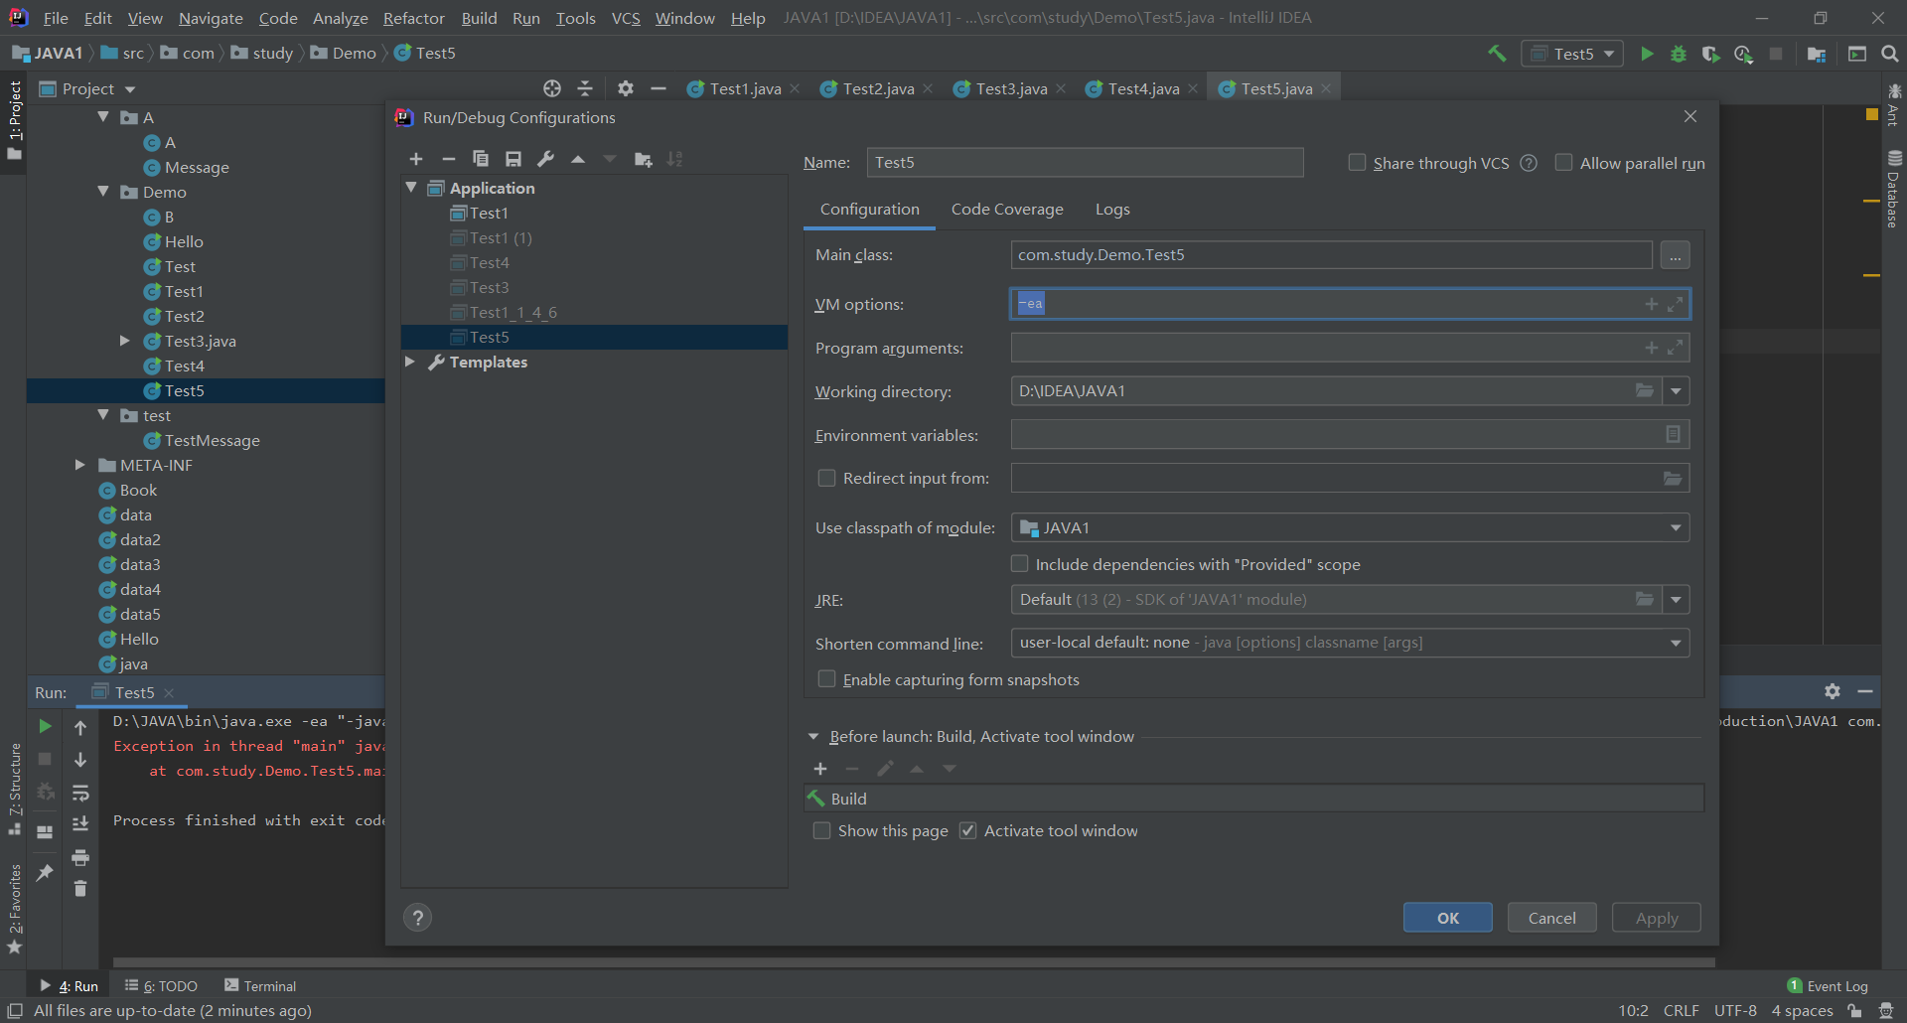
Task: Expand the VM options field editor
Action: [1675, 304]
